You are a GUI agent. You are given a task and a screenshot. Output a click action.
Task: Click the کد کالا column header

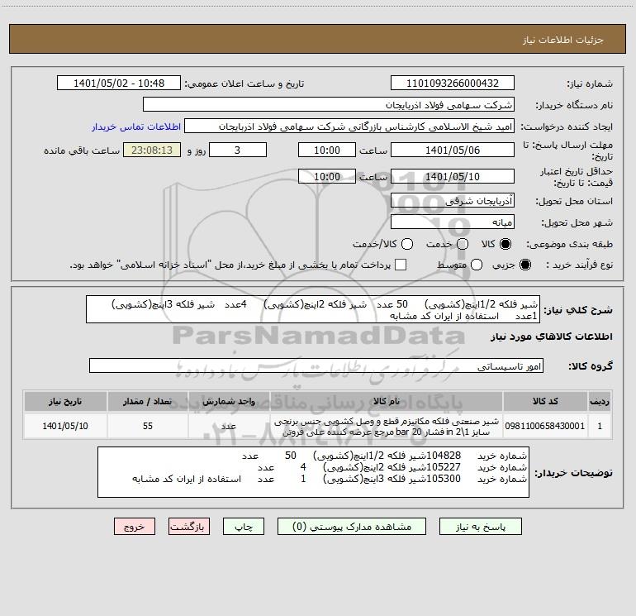(545, 401)
